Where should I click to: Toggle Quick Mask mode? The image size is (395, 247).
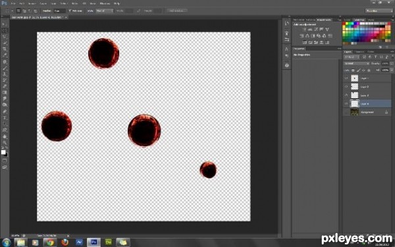click(5, 161)
